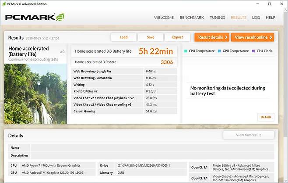Toggle the CPU Temperature legend swatch
This screenshot has height=183, width=288.
pyautogui.click(x=186, y=51)
